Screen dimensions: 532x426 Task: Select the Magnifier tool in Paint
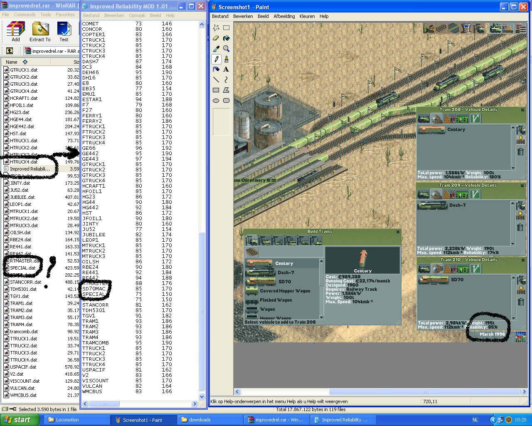[226, 49]
